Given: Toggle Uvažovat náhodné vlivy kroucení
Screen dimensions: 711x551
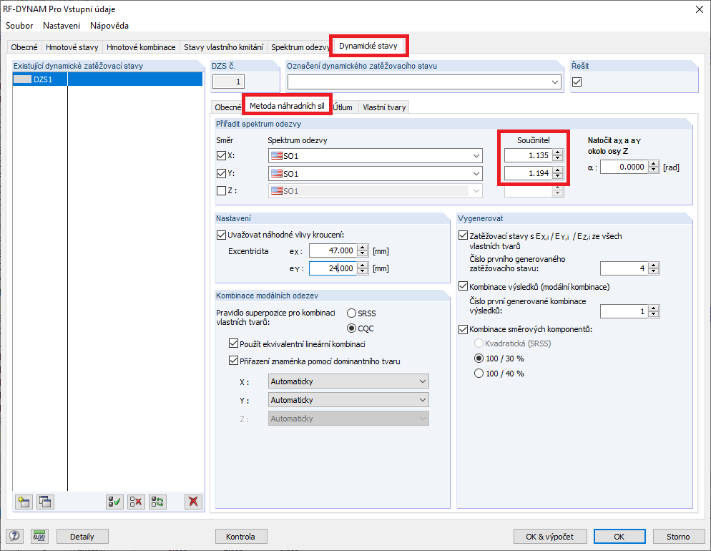Looking at the screenshot, I should [221, 235].
